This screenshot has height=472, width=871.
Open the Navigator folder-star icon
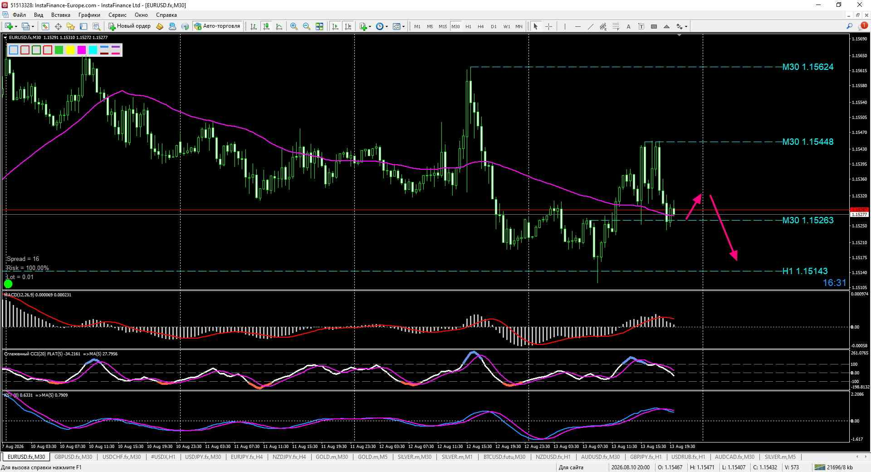pyautogui.click(x=71, y=26)
